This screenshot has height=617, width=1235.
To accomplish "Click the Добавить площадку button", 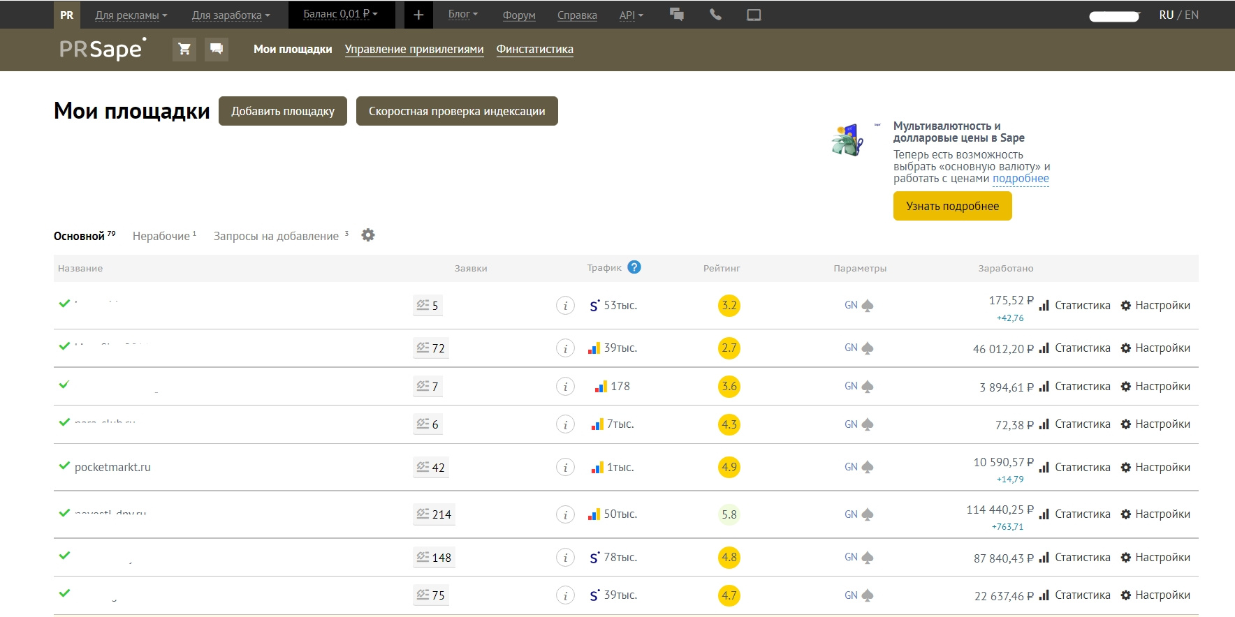I will click(283, 111).
